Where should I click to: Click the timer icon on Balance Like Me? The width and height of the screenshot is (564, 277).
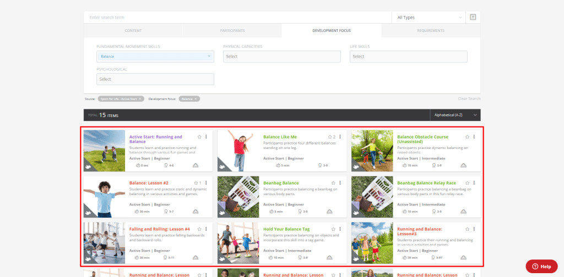(x=278, y=165)
